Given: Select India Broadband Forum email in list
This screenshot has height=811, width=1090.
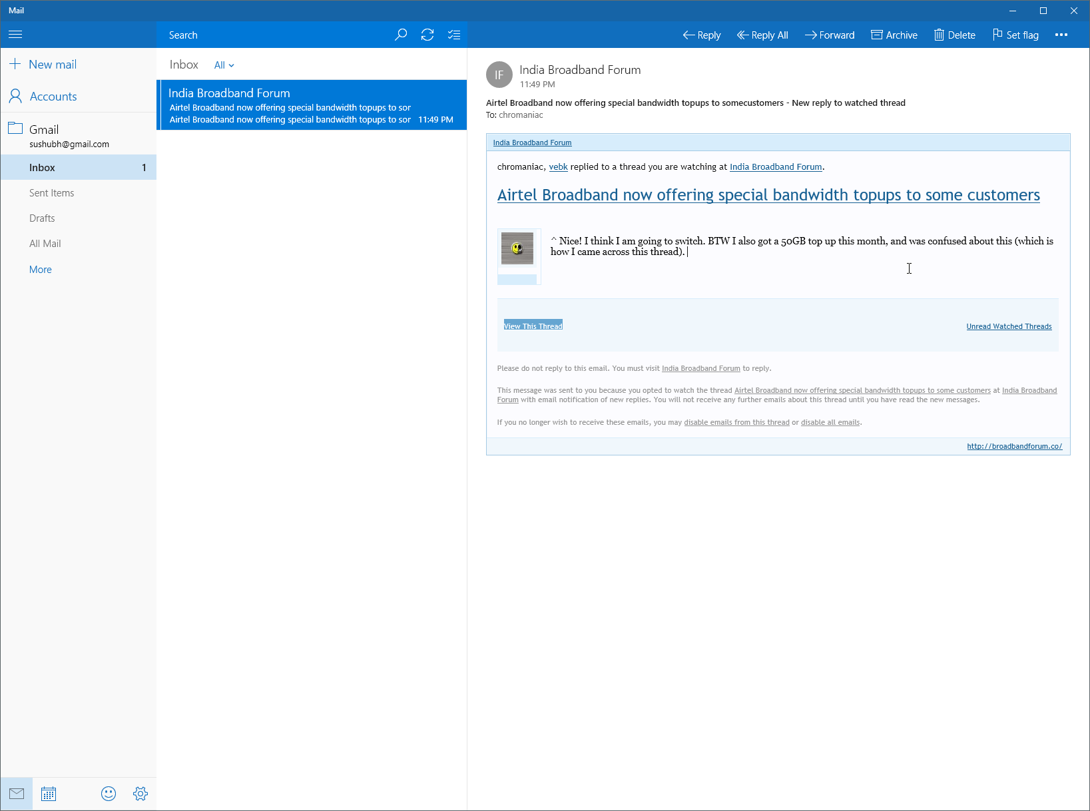Looking at the screenshot, I should click(x=312, y=105).
